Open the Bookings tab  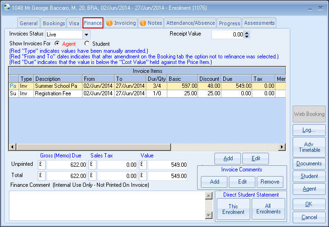coord(54,23)
